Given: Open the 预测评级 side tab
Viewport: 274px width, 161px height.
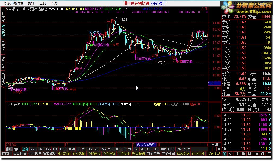Looking at the screenshot, I should [3, 79].
